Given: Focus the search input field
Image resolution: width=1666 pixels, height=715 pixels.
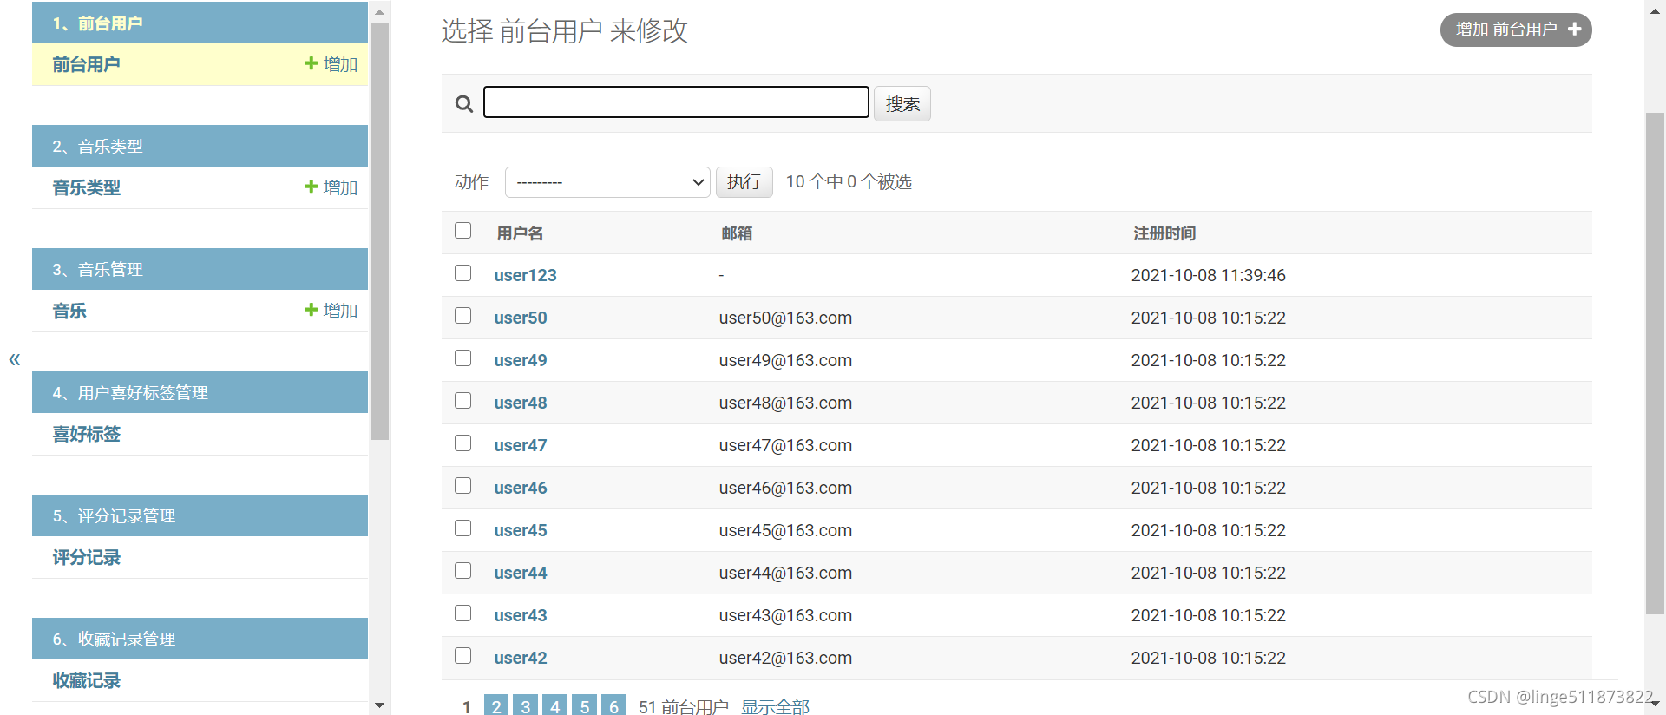Looking at the screenshot, I should tap(676, 102).
